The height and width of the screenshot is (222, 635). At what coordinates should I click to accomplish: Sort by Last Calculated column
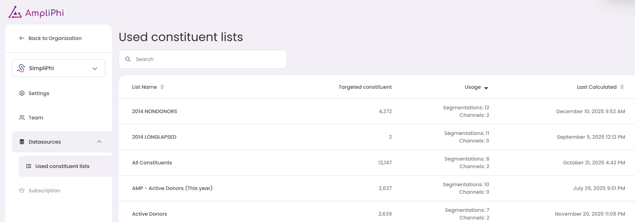coord(622,87)
